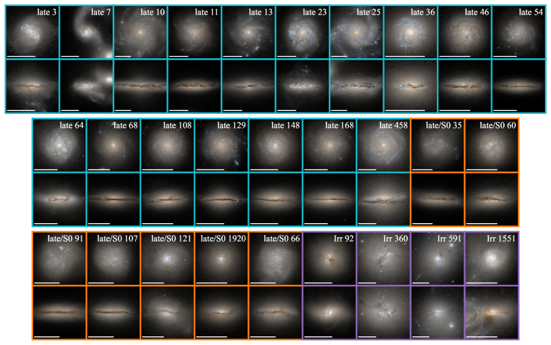
Task: Select the edge-on panel under Irr 360
Action: (x=384, y=313)
